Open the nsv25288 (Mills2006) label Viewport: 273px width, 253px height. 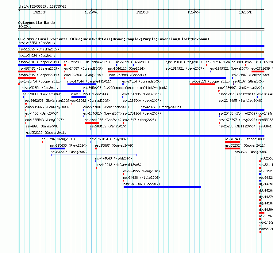(x=237, y=126)
